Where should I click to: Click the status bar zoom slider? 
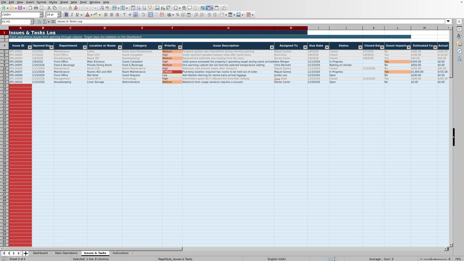click(x=435, y=259)
